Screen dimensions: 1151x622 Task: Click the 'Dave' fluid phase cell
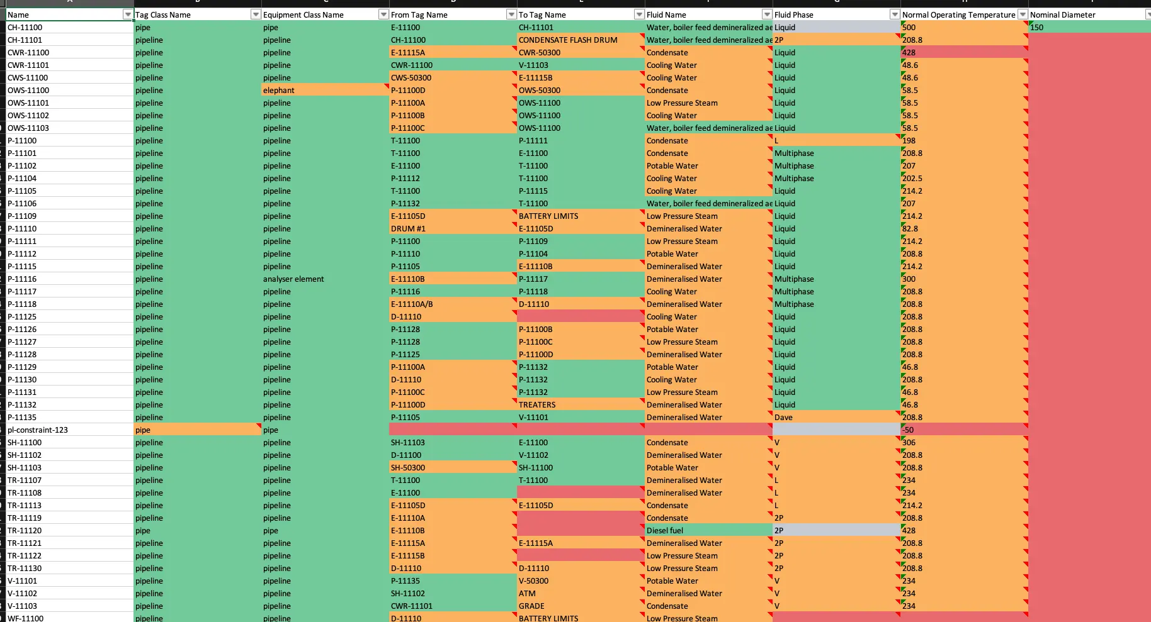pyautogui.click(x=836, y=418)
